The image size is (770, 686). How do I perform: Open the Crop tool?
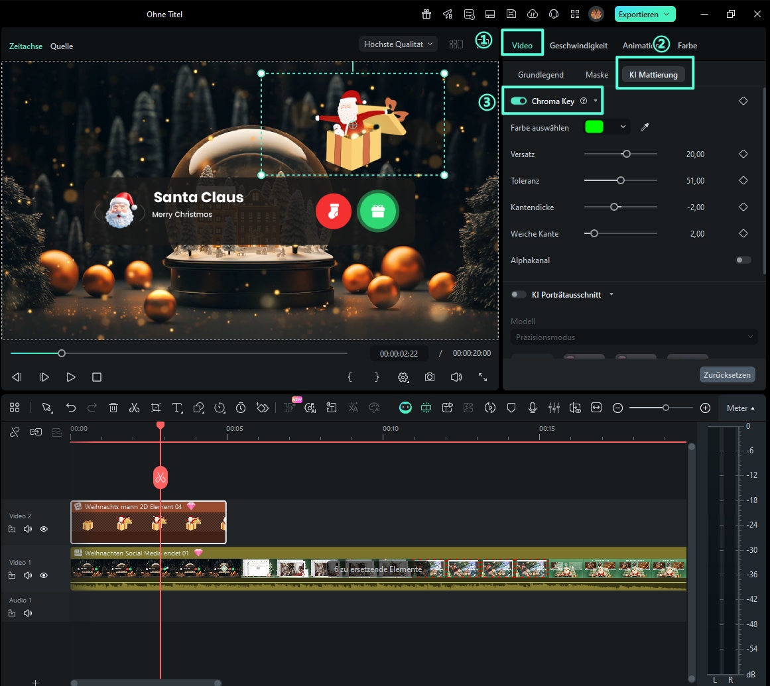156,408
